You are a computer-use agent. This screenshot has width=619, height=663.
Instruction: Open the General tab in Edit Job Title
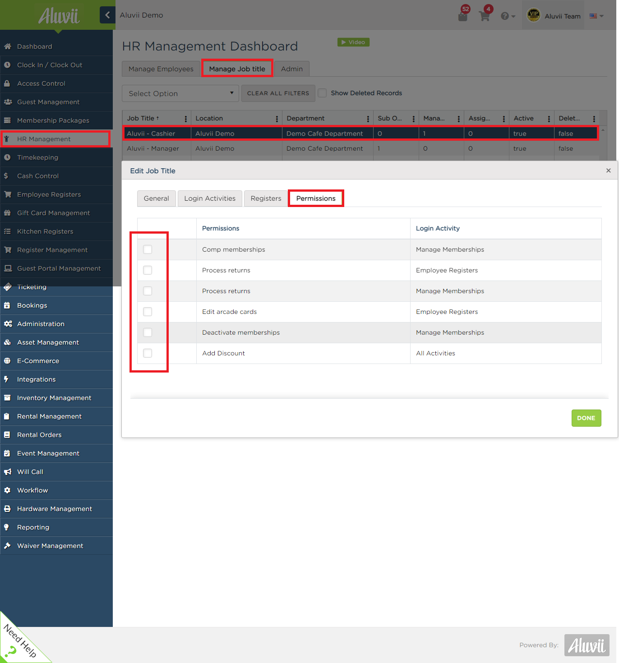coord(157,198)
